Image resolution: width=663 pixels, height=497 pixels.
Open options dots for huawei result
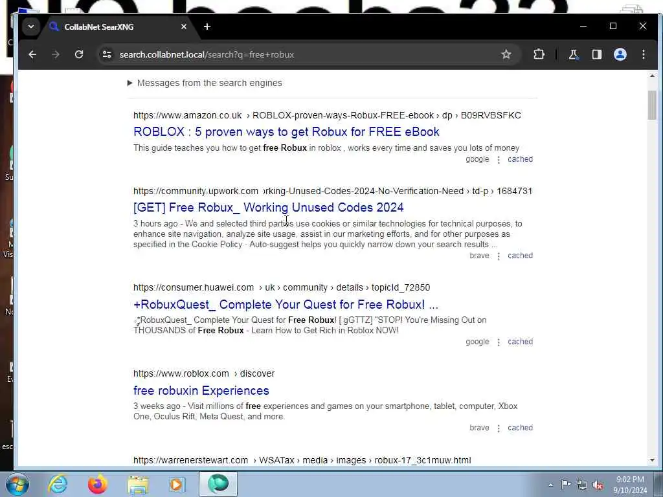(x=499, y=342)
